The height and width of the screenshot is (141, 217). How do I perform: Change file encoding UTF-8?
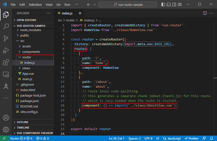coord(148,138)
